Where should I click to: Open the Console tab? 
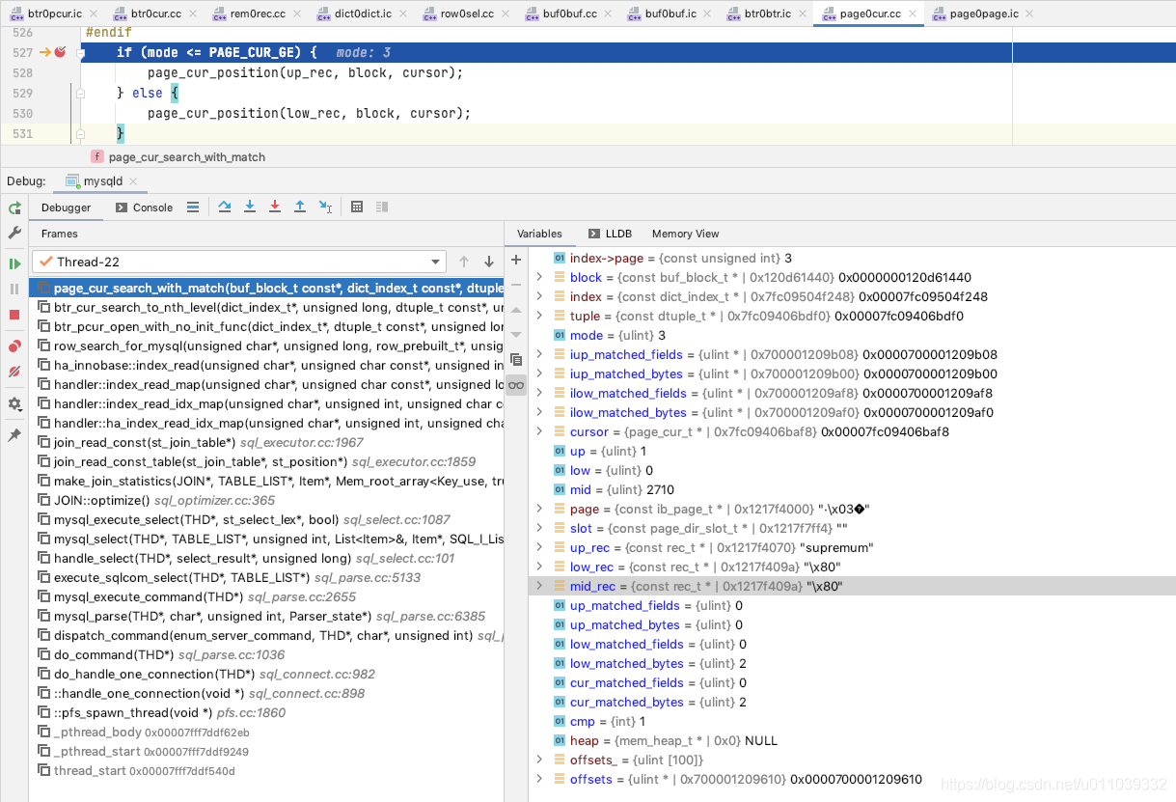(x=144, y=207)
